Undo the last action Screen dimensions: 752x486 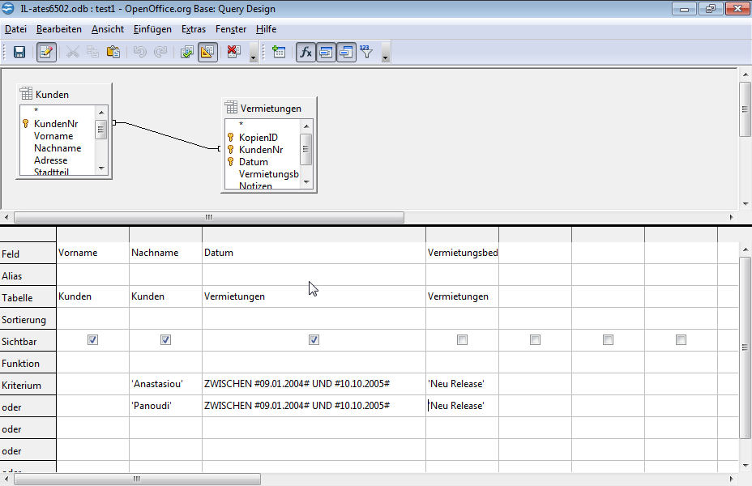tap(139, 52)
